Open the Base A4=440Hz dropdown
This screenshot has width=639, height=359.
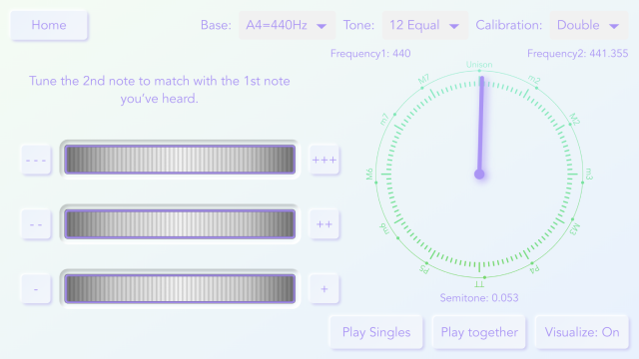pos(287,25)
